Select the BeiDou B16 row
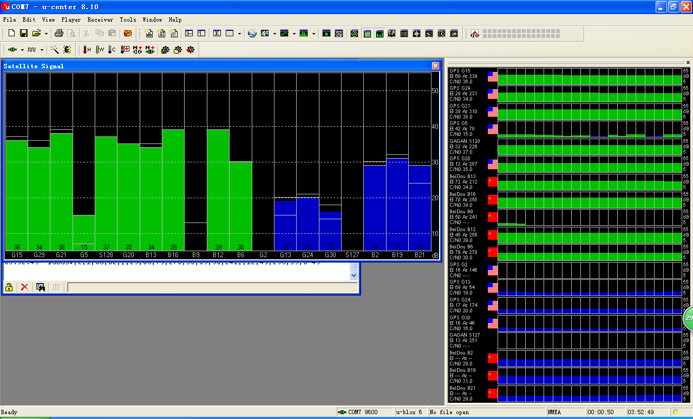 click(569, 200)
